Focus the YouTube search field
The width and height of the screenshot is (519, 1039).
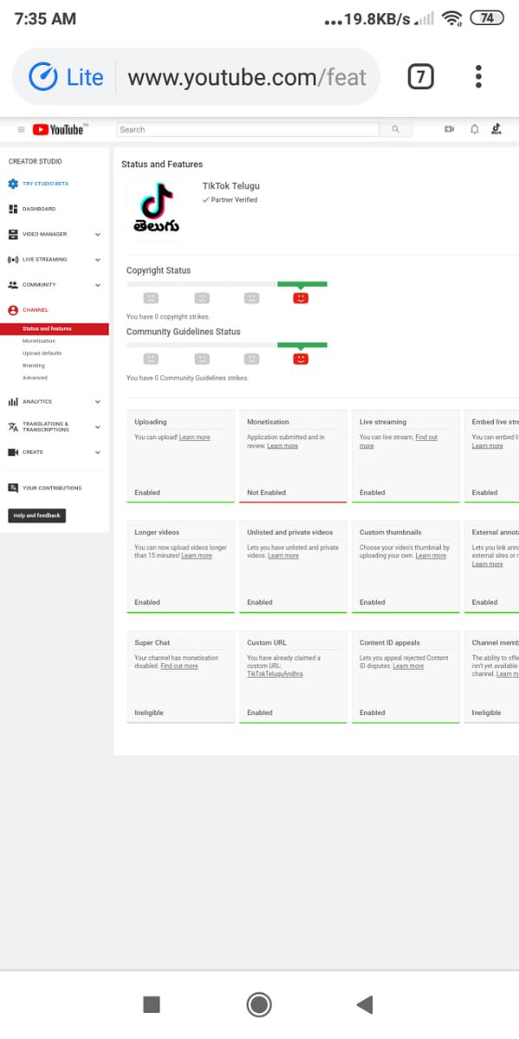click(x=247, y=130)
